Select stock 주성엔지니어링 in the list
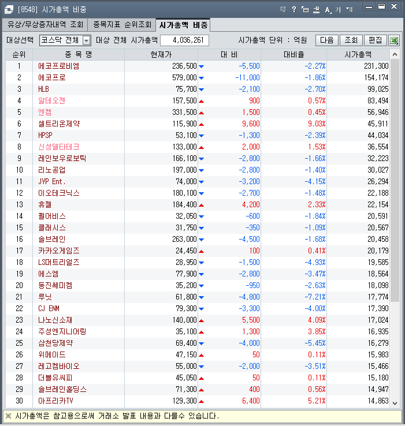 pyautogui.click(x=62, y=332)
